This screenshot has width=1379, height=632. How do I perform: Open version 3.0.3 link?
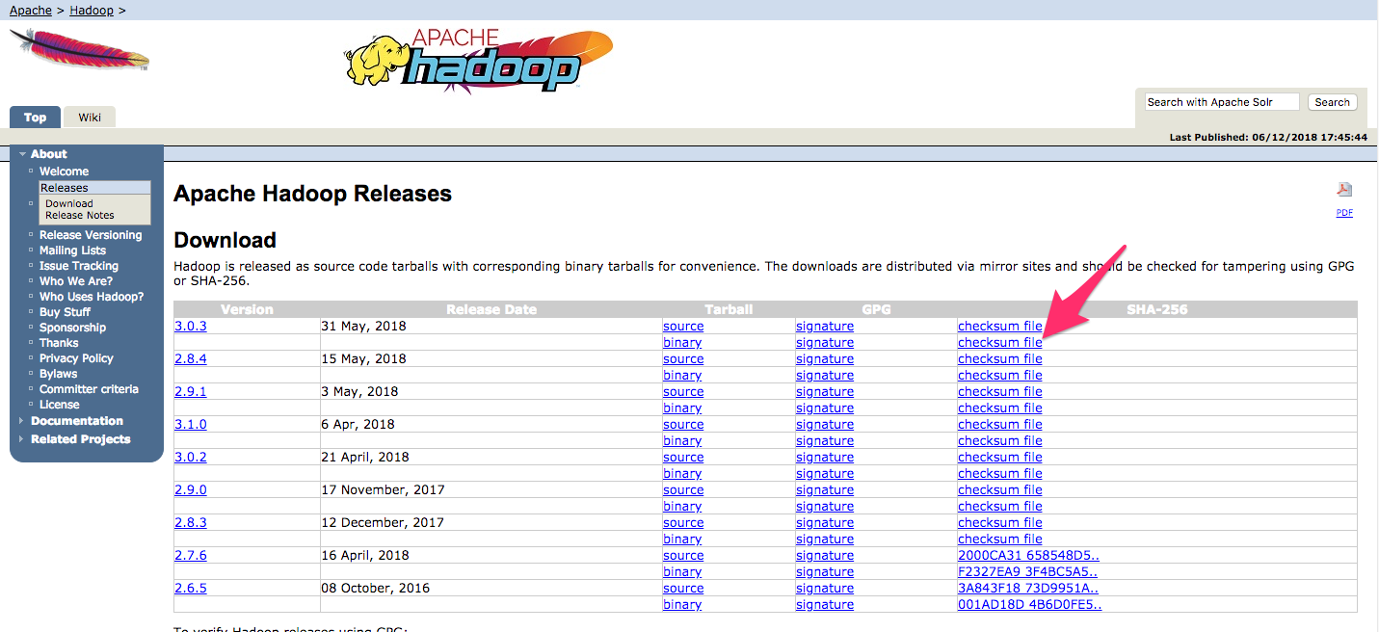coord(191,327)
